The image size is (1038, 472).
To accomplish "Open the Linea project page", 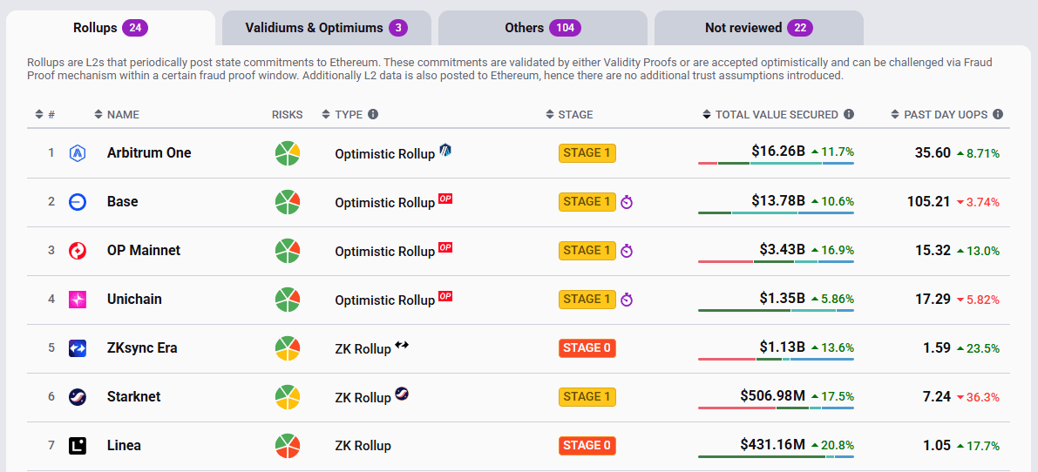I will [x=124, y=446].
